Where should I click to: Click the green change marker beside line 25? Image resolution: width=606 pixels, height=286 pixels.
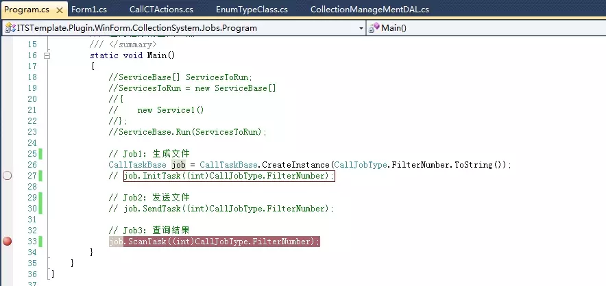[40, 154]
